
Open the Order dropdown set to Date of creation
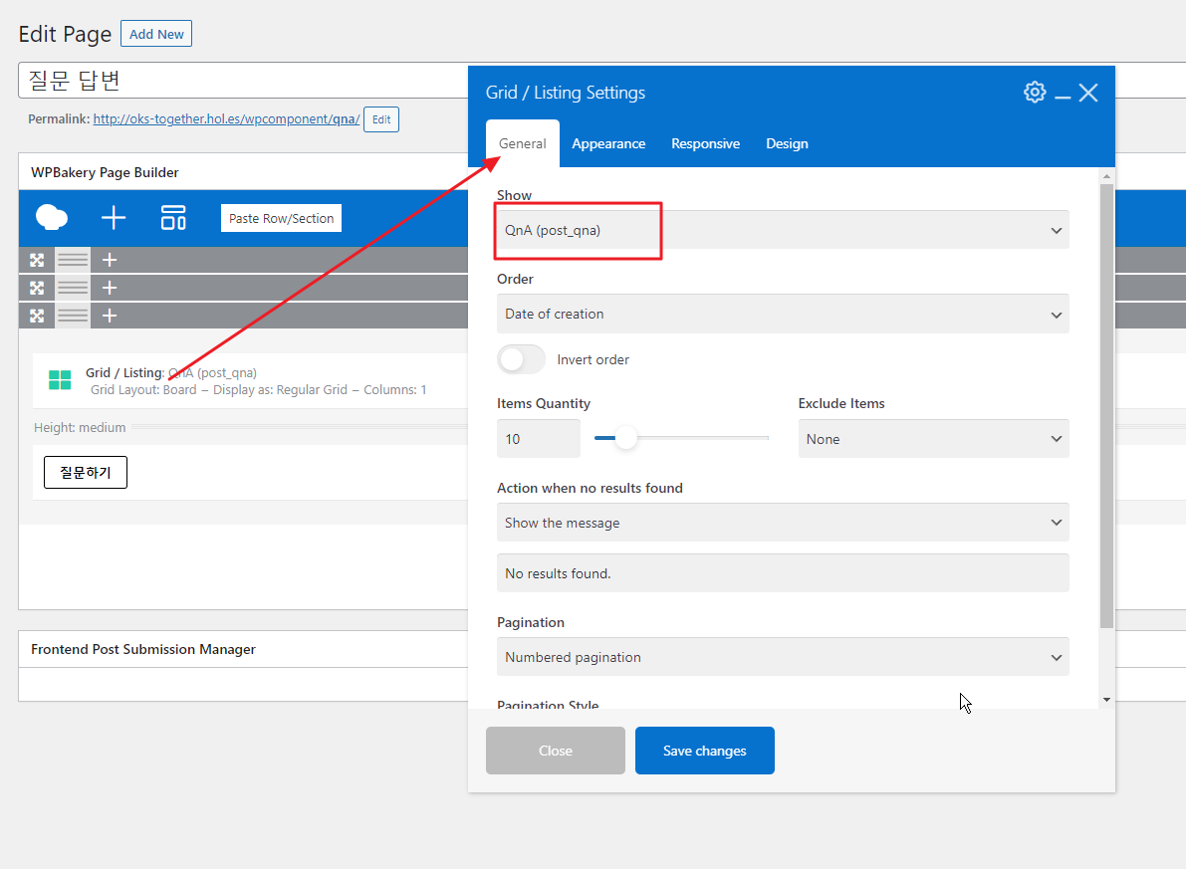click(x=783, y=314)
